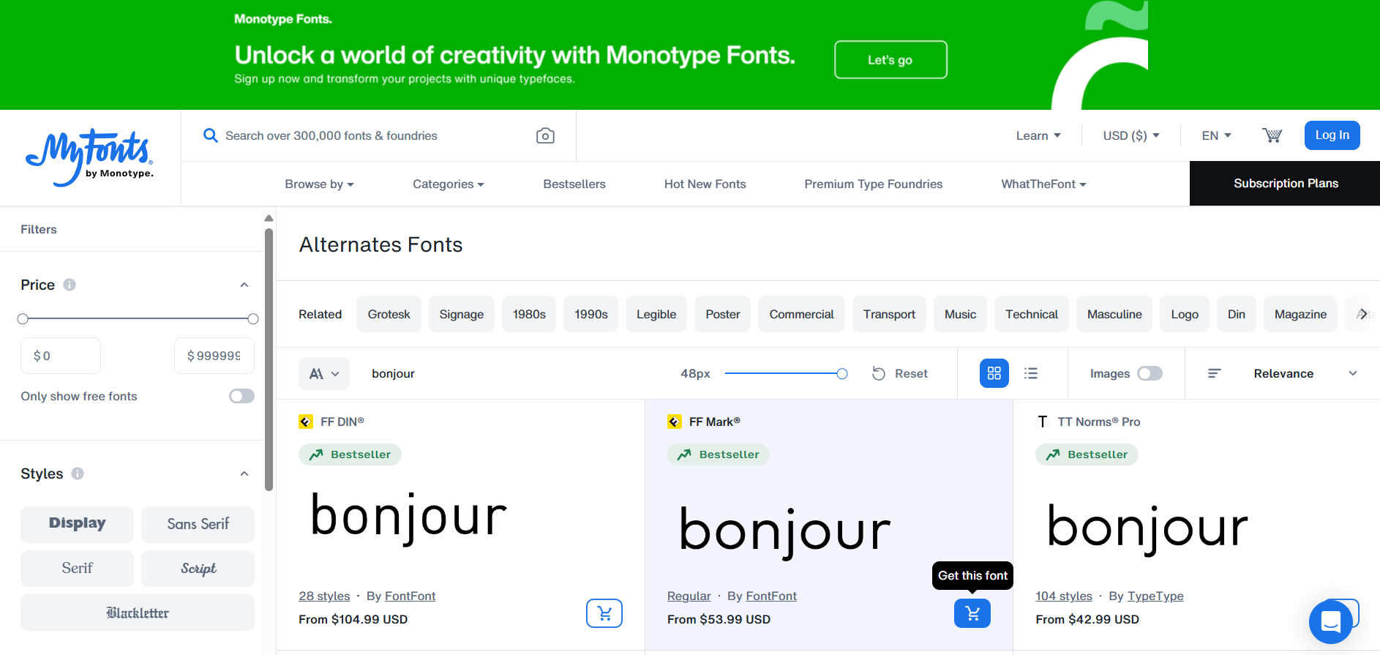Open the shopping cart icon
Viewport: 1380px width, 655px height.
click(x=1272, y=135)
